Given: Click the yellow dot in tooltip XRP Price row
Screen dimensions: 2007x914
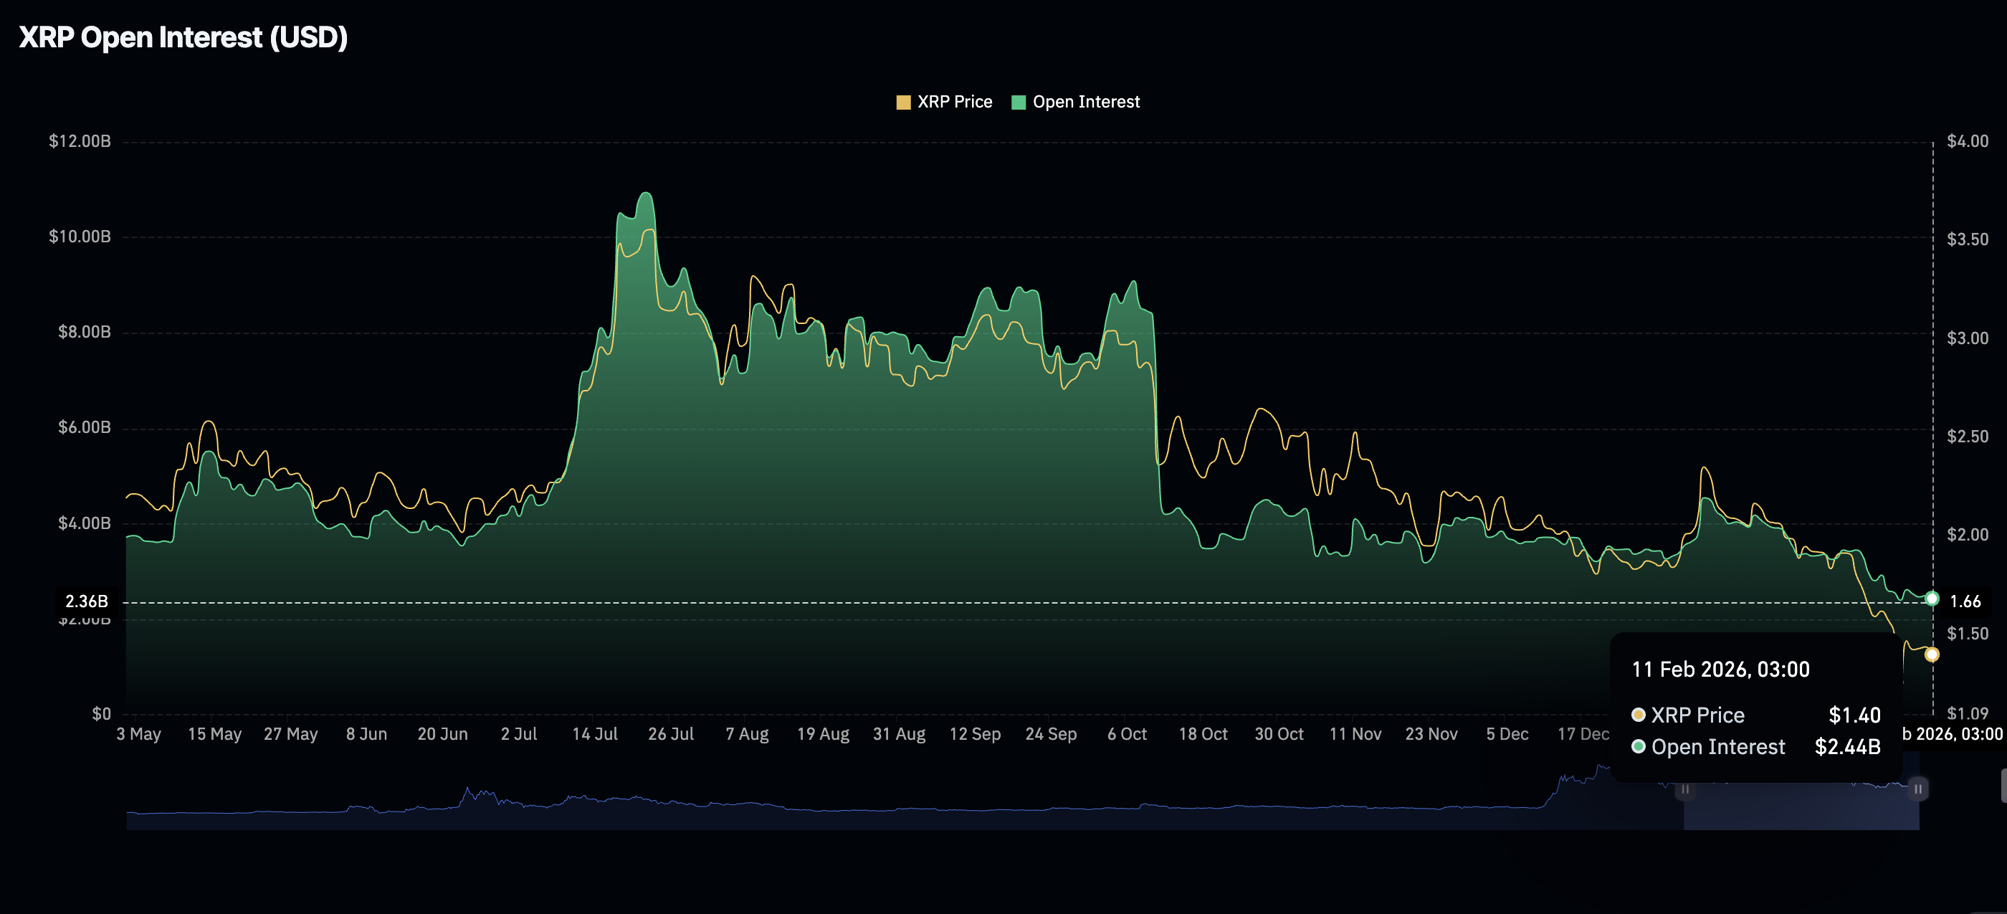Looking at the screenshot, I should coord(1638,715).
